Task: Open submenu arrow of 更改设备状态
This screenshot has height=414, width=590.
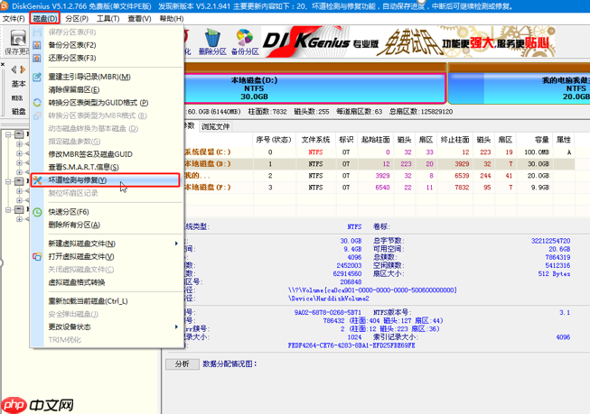Action: click(x=176, y=327)
